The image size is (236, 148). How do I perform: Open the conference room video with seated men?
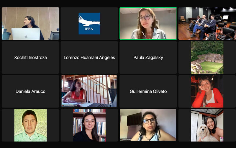(x=207, y=24)
